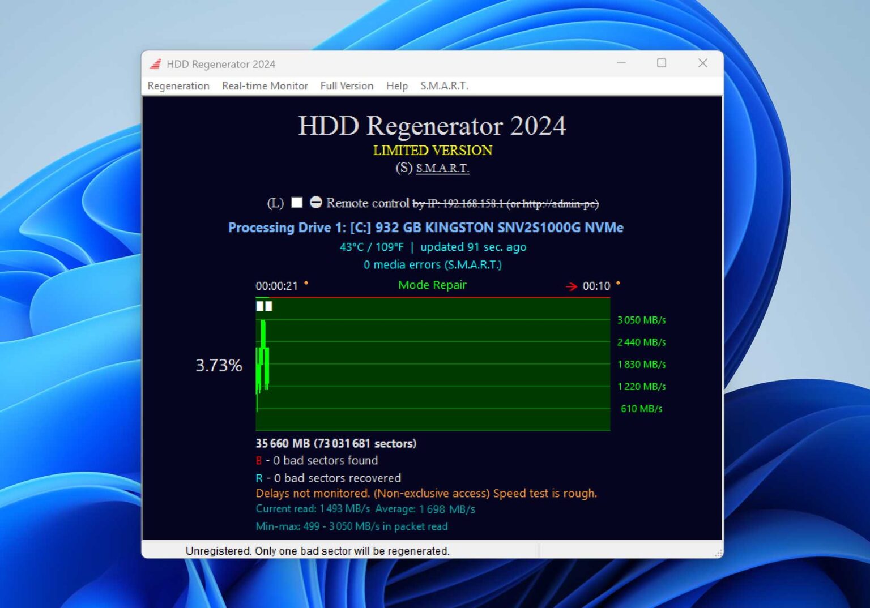Open the Full Version menu
This screenshot has width=870, height=608.
pos(346,85)
